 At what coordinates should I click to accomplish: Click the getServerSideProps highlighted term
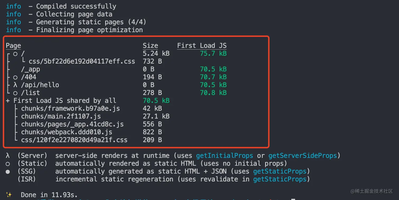tap(303, 156)
